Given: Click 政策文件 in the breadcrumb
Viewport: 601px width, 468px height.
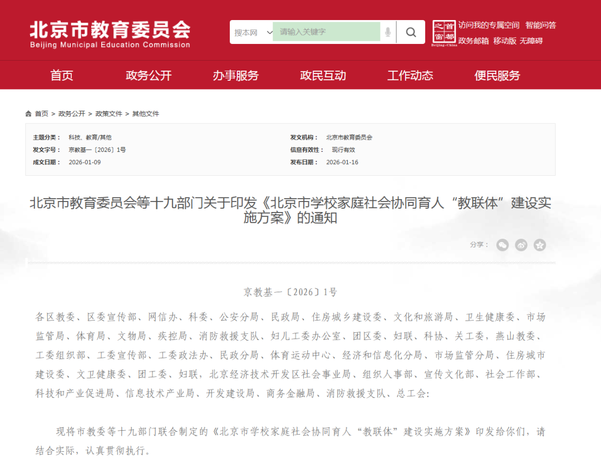Looking at the screenshot, I should click(x=109, y=114).
